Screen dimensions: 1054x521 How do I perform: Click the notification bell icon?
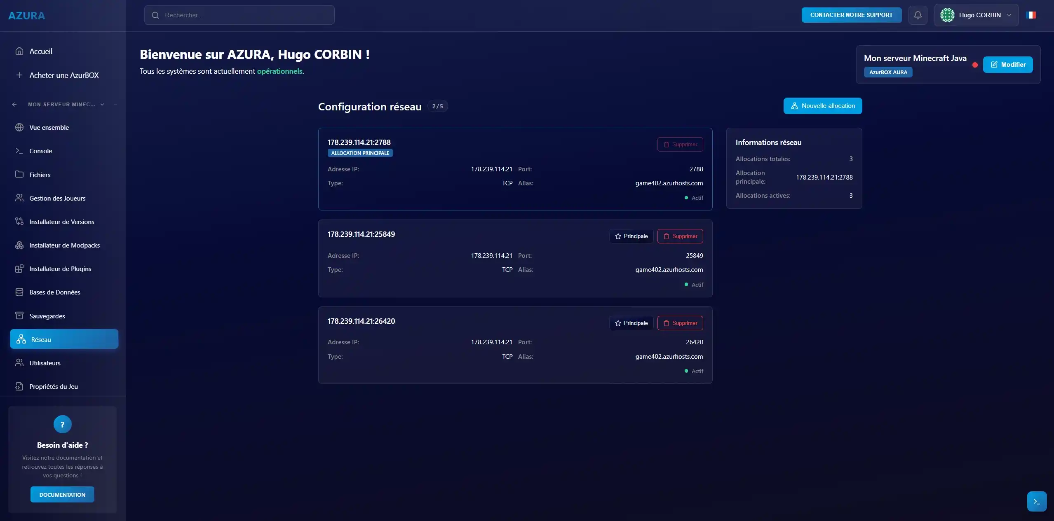918,15
